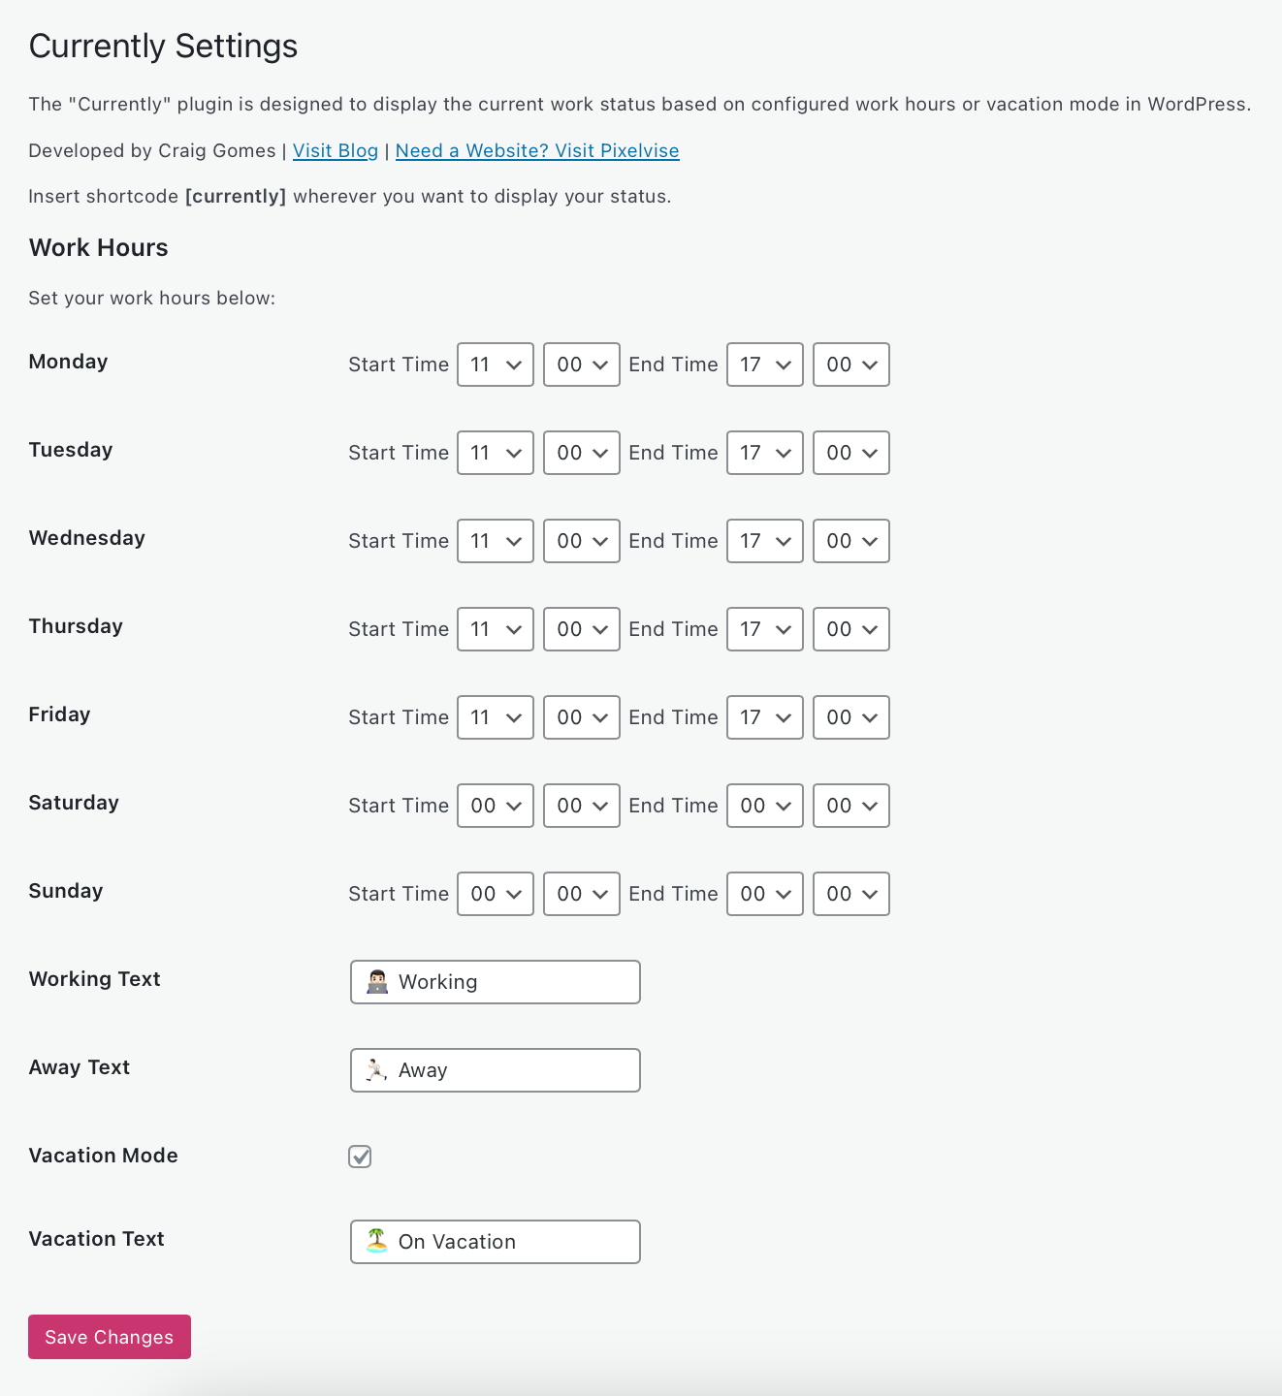Open the Saturday start hour dropdown
1282x1396 pixels.
click(495, 806)
